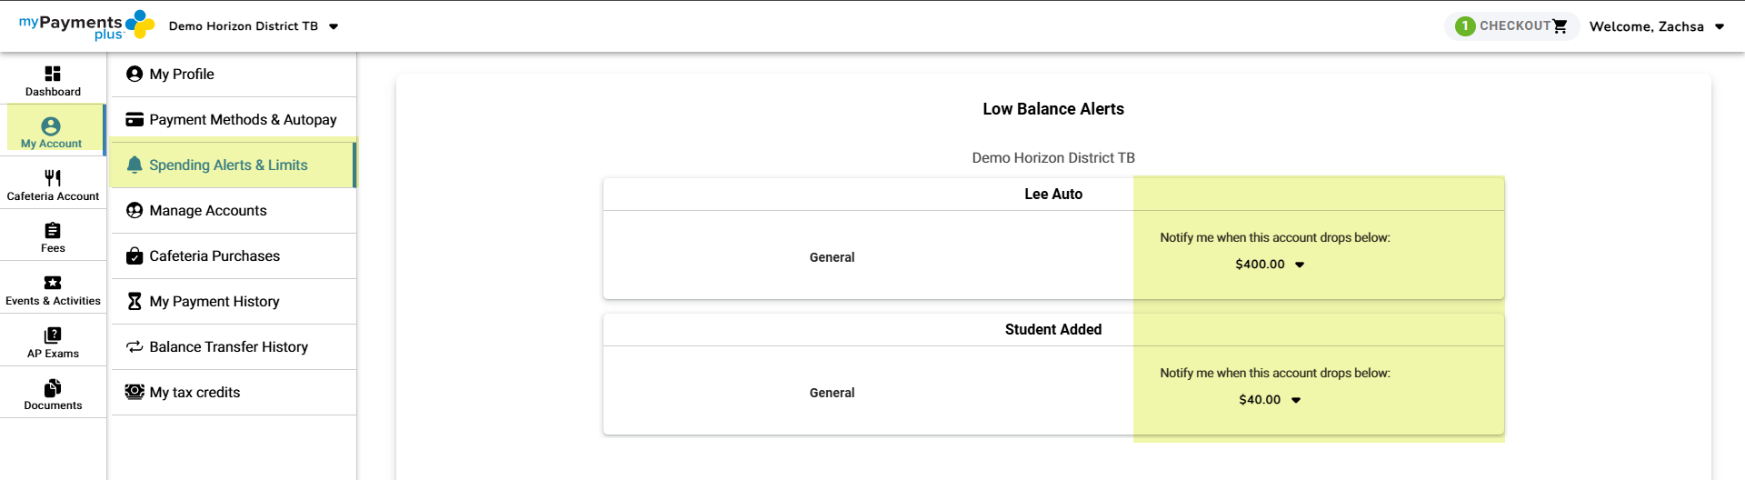Open My Profile menu item
1745x480 pixels.
pos(182,75)
